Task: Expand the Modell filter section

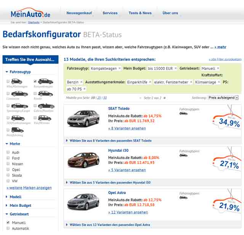Action: (14, 197)
